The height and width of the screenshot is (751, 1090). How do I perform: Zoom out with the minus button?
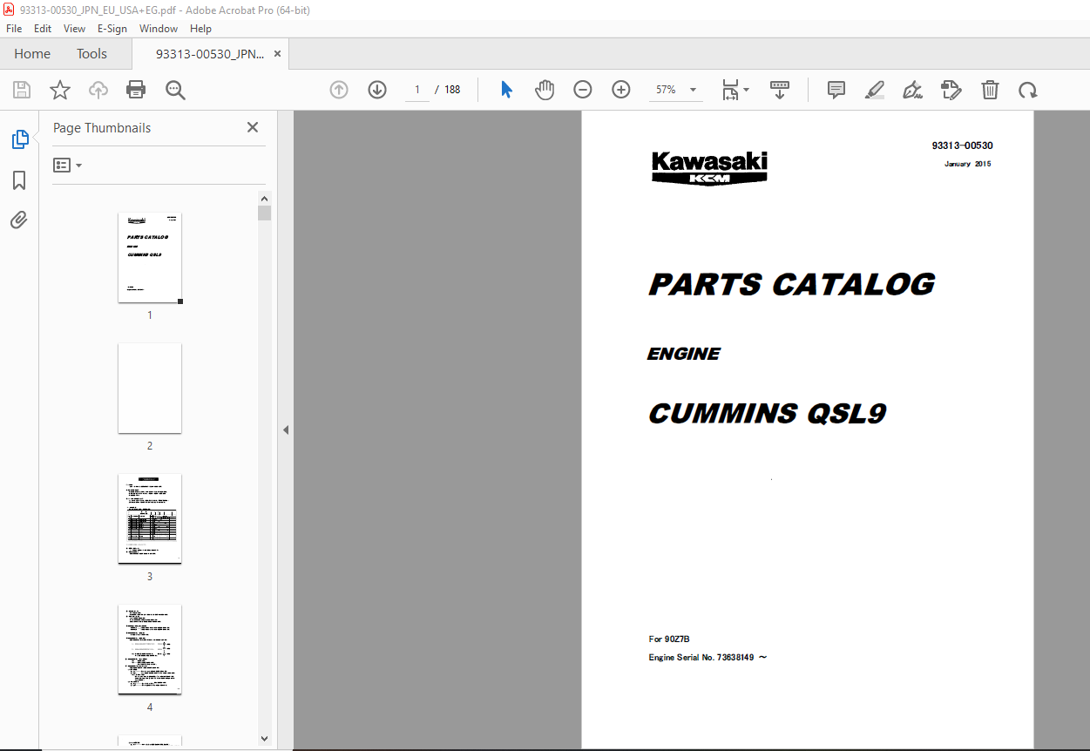[583, 90]
